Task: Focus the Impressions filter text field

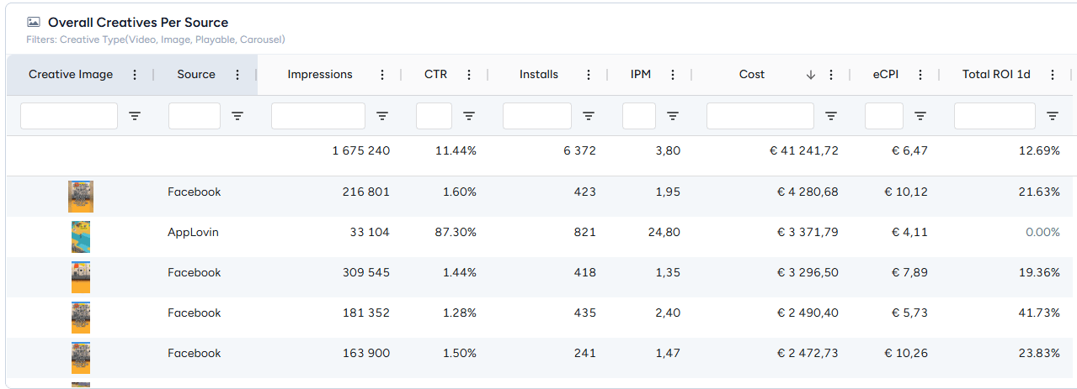Action: [x=318, y=116]
